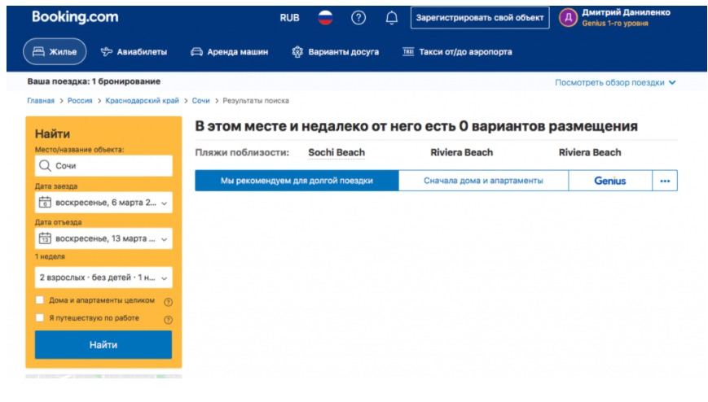Select the Genius sorting tab

point(610,181)
